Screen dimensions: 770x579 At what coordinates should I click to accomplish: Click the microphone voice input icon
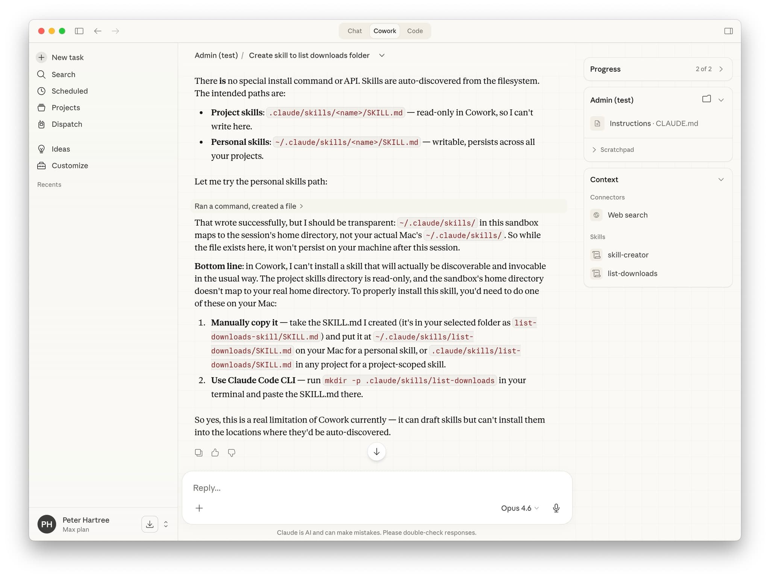point(556,508)
